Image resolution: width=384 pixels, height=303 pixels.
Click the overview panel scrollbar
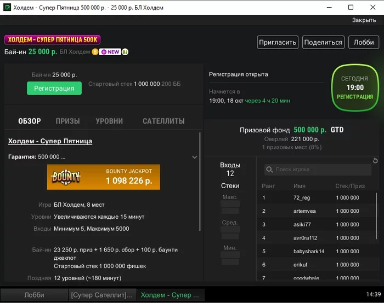(x=200, y=182)
